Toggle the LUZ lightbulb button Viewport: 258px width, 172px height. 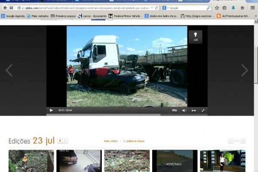pos(196,36)
